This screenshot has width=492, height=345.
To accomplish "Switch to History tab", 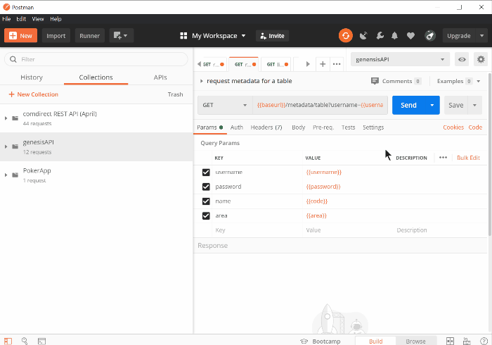I will pyautogui.click(x=32, y=77).
